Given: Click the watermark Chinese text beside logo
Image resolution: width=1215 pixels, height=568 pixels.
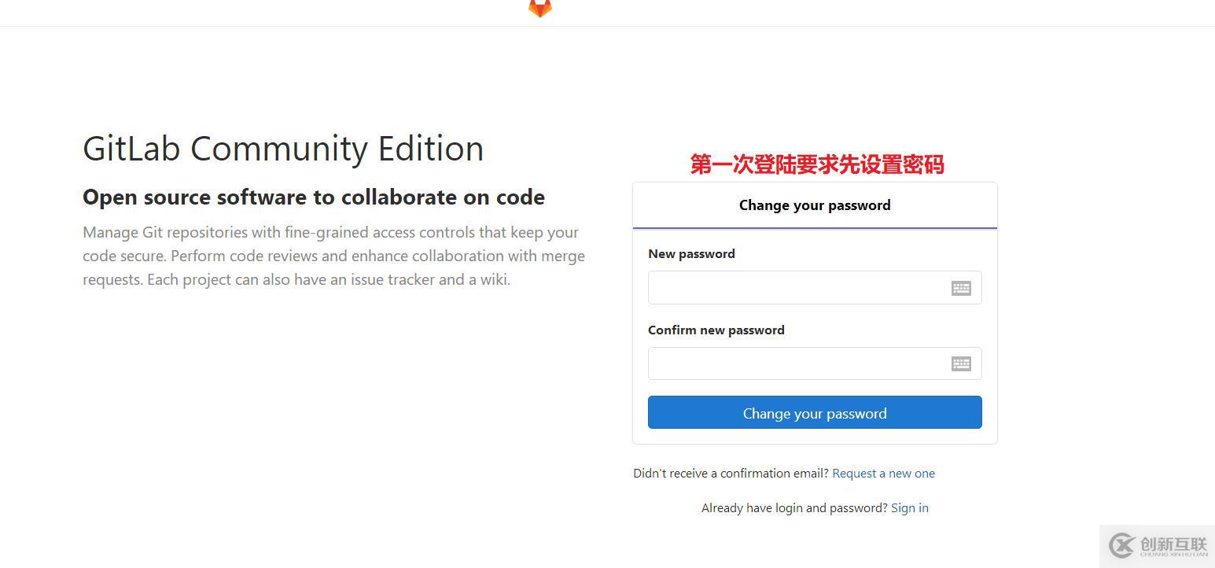Looking at the screenshot, I should [1173, 544].
